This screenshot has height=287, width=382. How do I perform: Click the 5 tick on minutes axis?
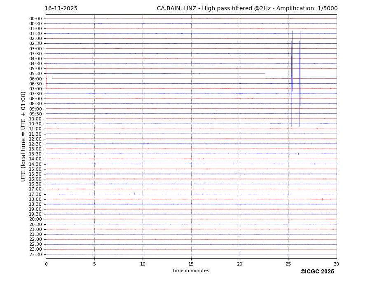(94, 264)
